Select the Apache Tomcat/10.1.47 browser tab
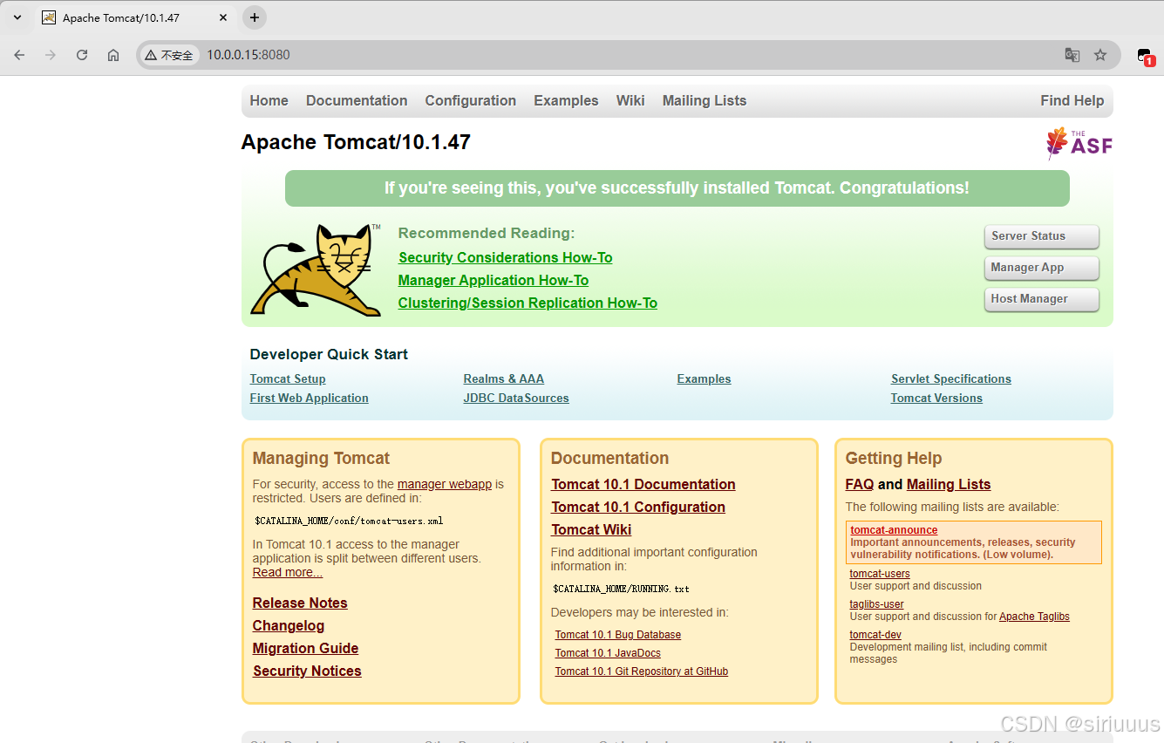 135,17
